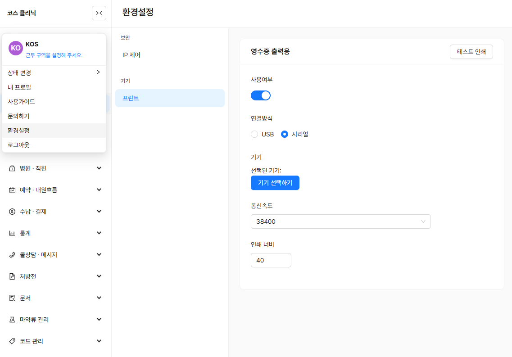Toggle the 사용여부 switch off

point(261,95)
